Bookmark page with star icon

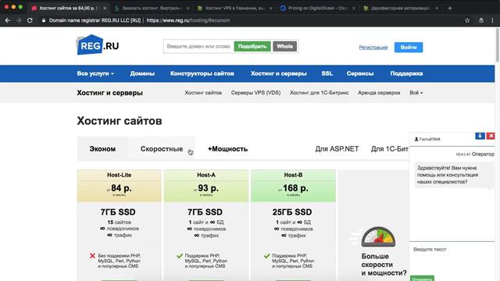coord(467,20)
